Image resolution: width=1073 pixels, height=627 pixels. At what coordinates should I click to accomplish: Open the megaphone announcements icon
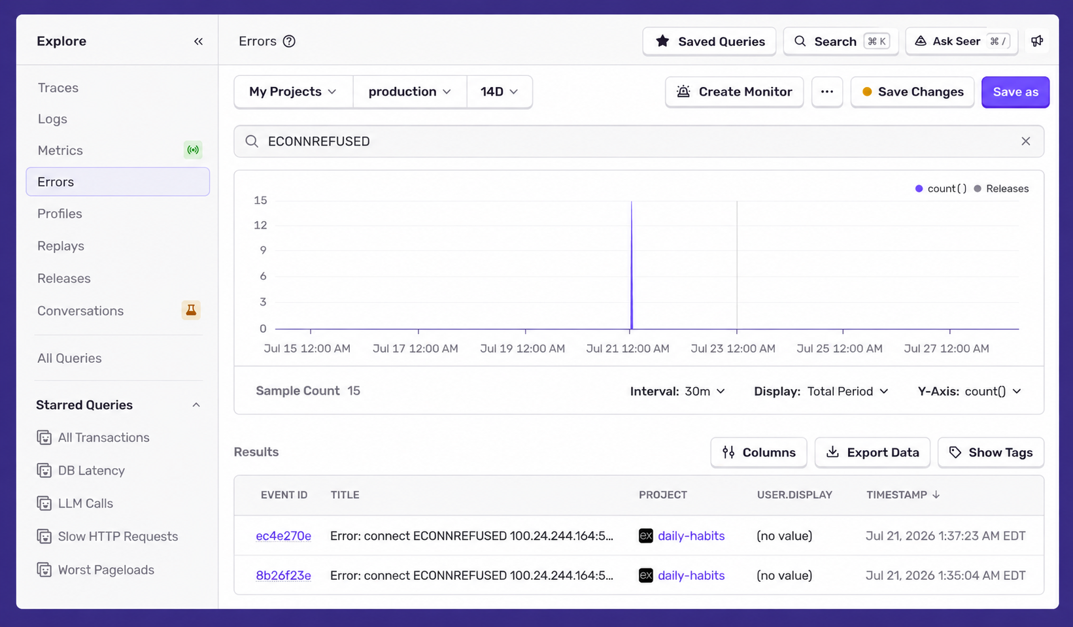[x=1037, y=41]
